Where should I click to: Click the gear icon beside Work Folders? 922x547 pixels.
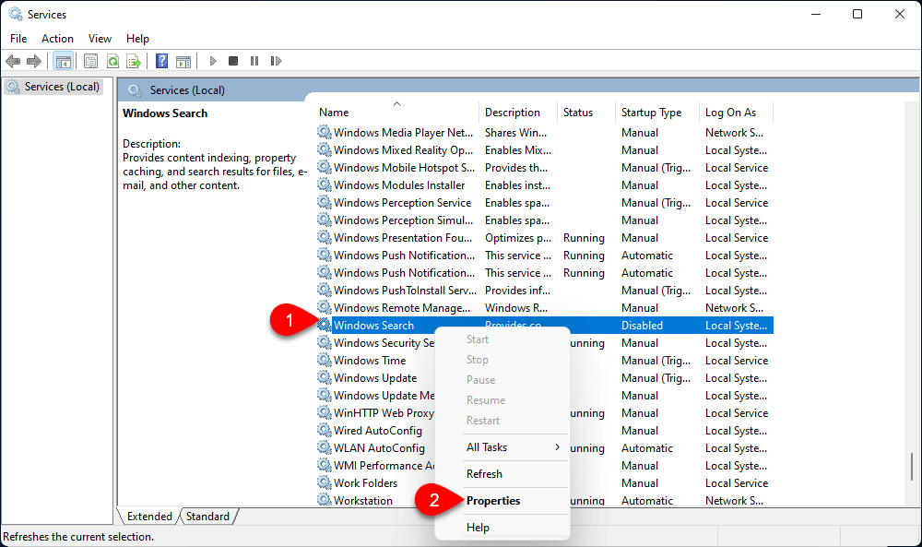[324, 482]
